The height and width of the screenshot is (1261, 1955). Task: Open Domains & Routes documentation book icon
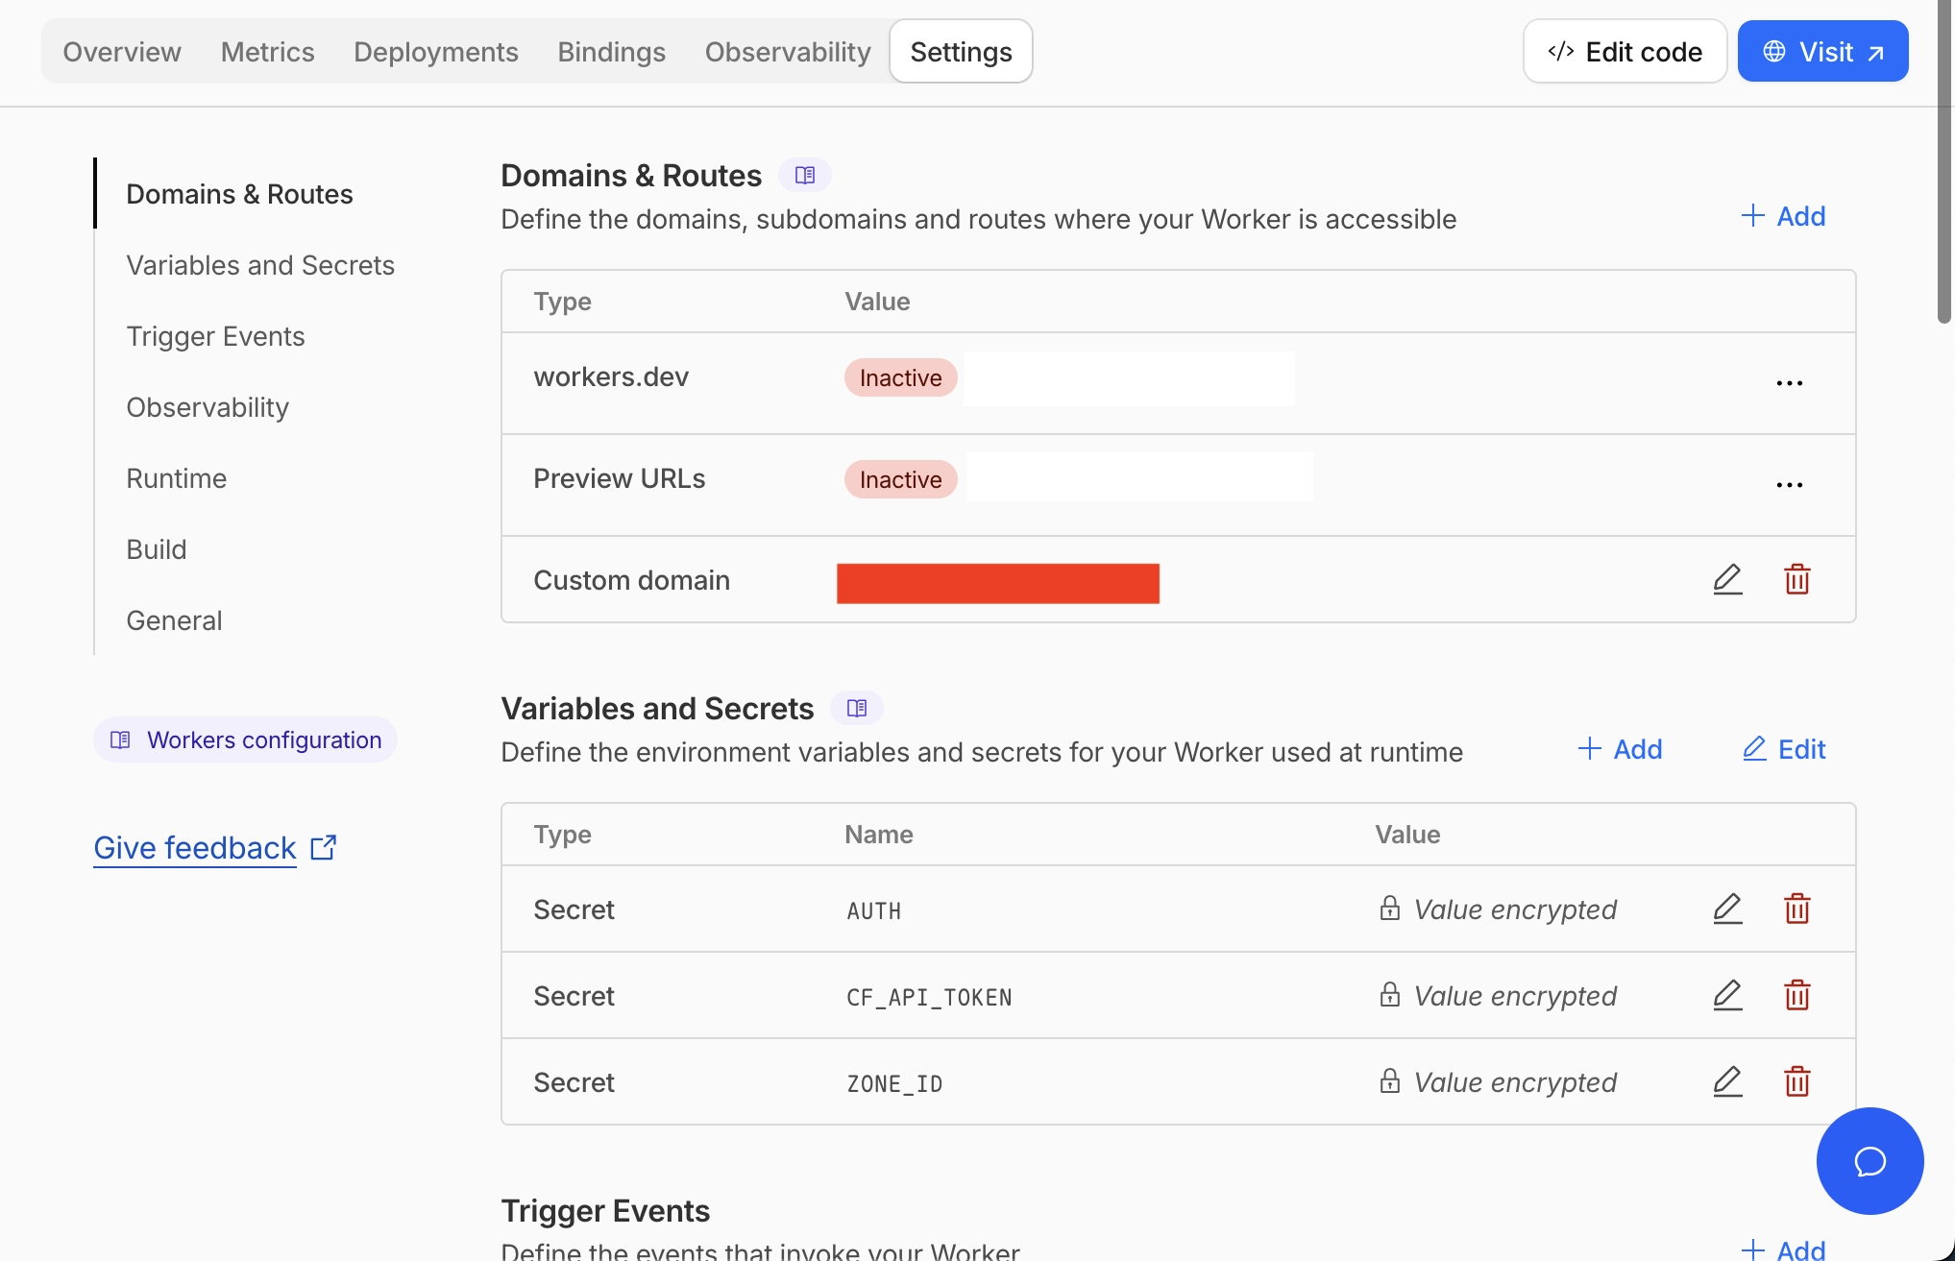(x=805, y=176)
